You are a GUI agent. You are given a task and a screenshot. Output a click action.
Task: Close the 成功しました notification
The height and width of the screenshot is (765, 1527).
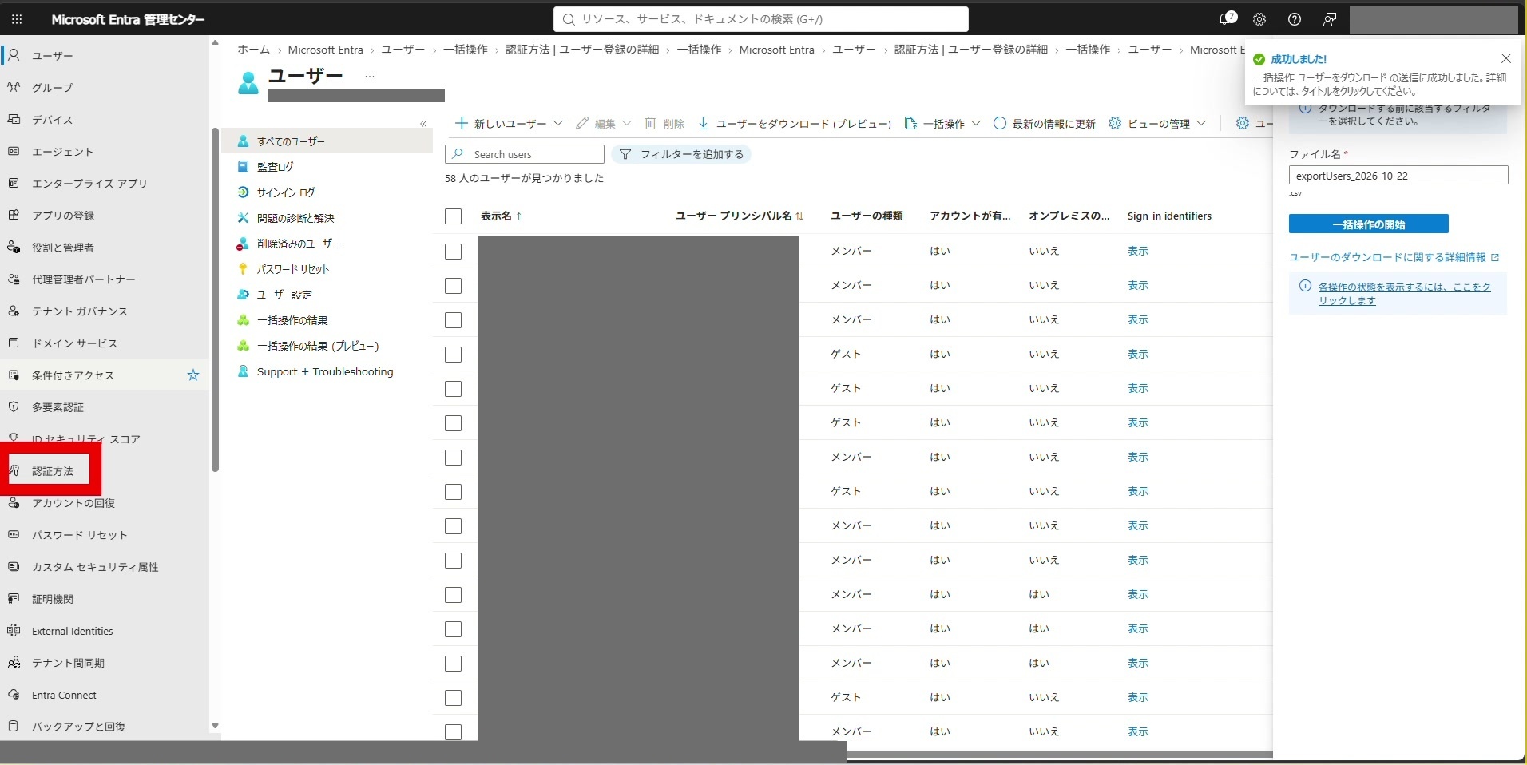(1505, 58)
